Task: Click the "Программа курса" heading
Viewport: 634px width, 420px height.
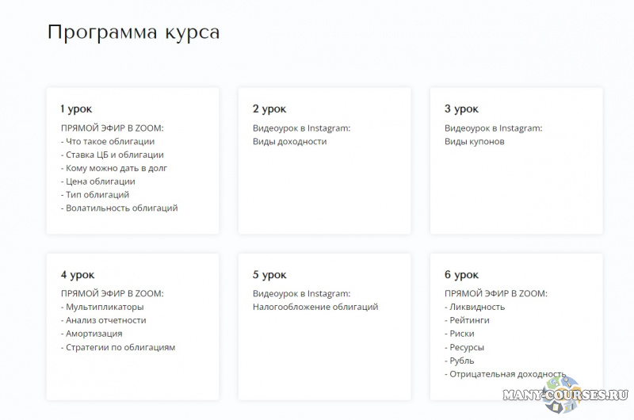Action: (133, 32)
